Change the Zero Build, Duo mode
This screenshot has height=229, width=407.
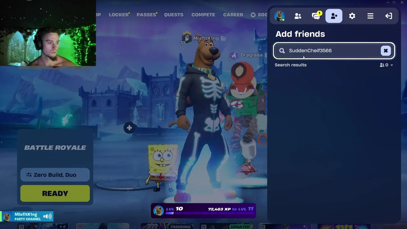[55, 175]
